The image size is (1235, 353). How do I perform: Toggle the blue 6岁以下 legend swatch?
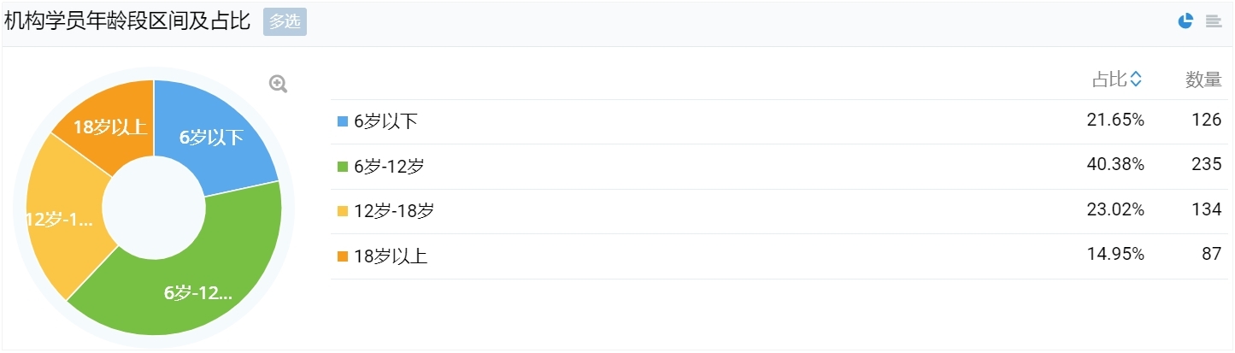(x=343, y=121)
